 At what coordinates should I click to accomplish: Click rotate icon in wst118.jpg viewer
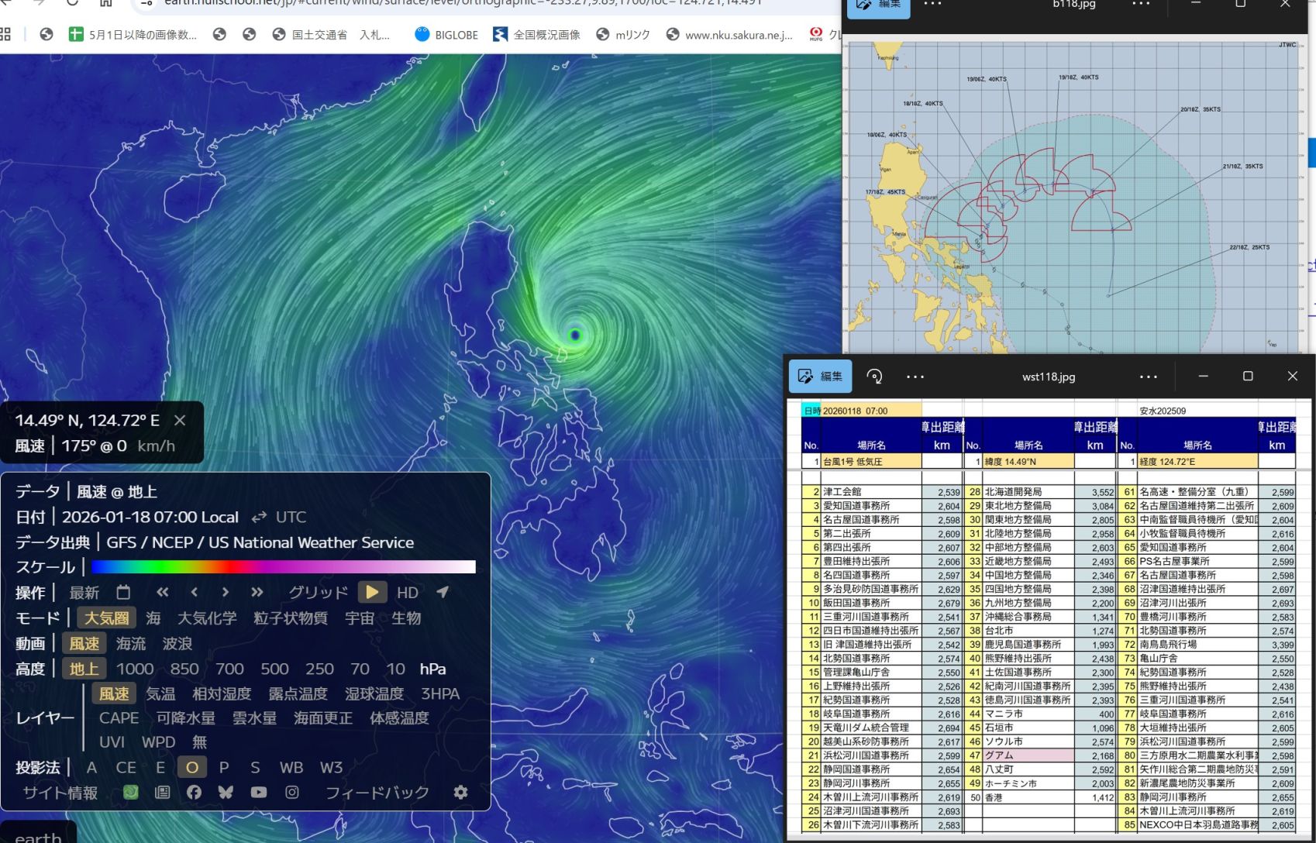[874, 377]
